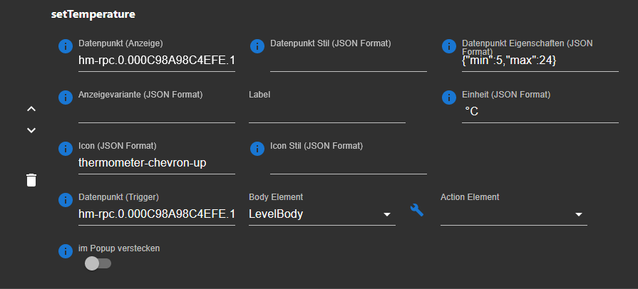Click info icon beside Einheit field
Viewport: 638px width, 289px height.
point(449,98)
